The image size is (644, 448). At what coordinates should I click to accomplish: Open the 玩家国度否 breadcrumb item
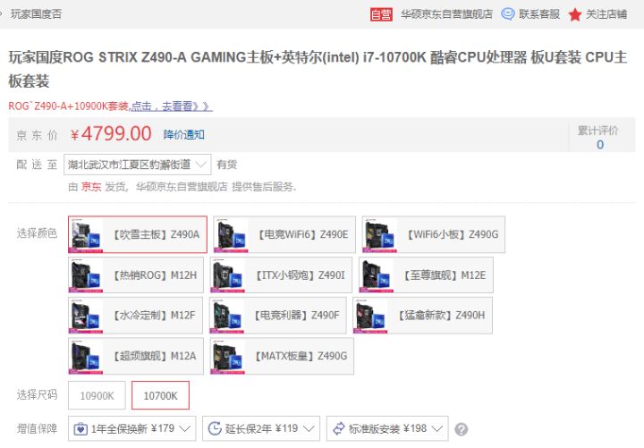point(36,14)
